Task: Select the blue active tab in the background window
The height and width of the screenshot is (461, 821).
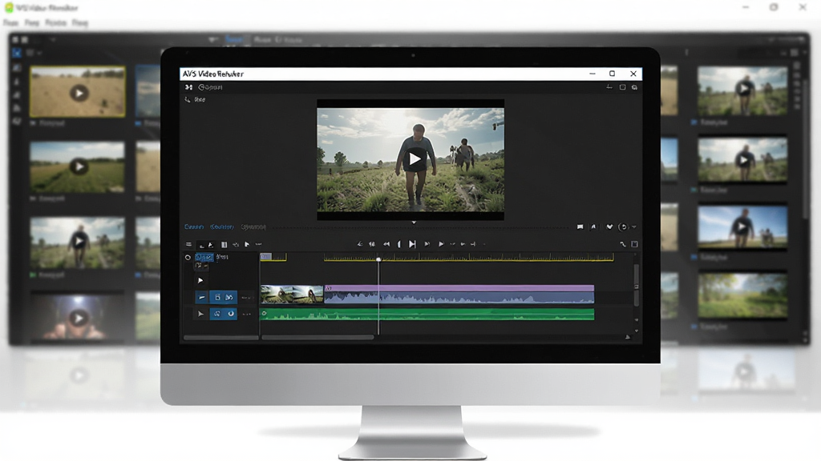Action: point(234,40)
